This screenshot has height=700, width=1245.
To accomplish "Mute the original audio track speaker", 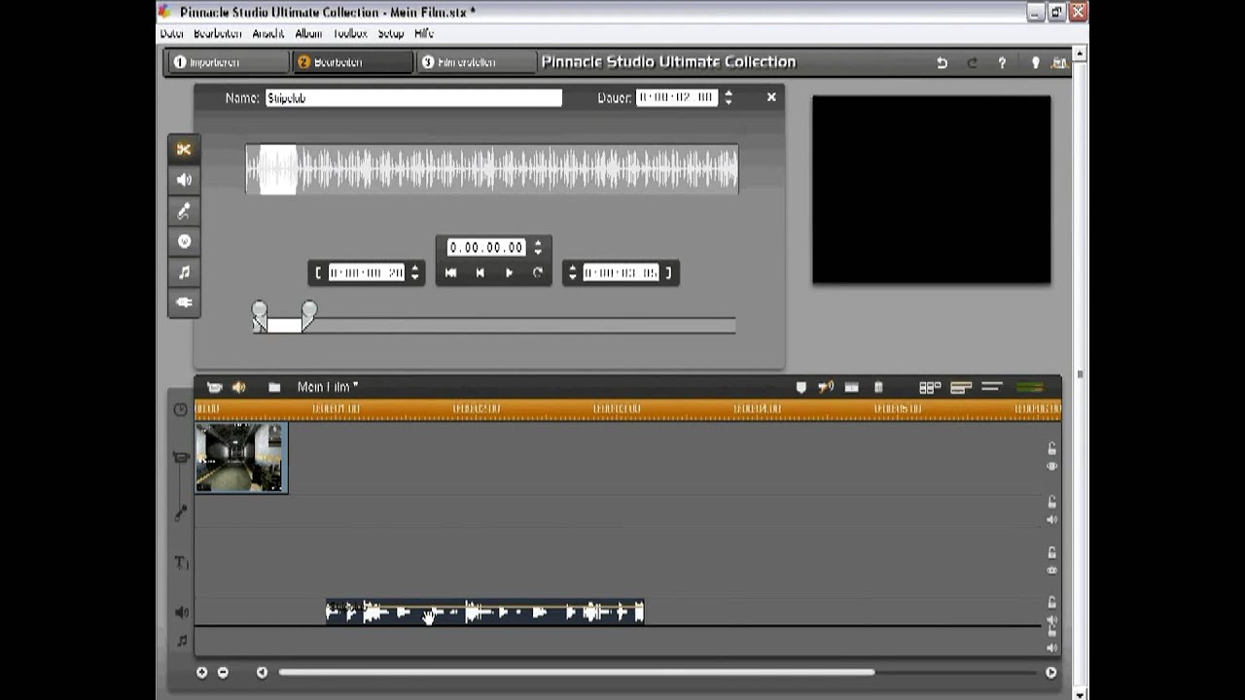I will (x=1051, y=520).
